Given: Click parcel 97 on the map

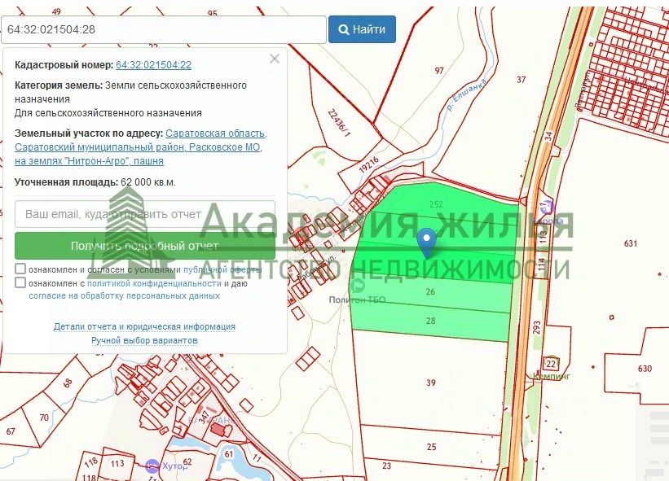Looking at the screenshot, I should (439, 71).
